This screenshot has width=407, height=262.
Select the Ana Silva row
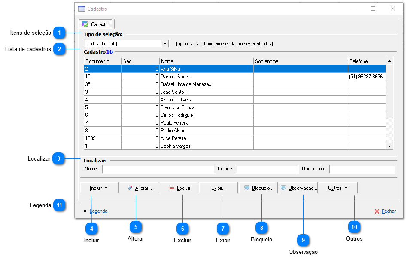235,69
